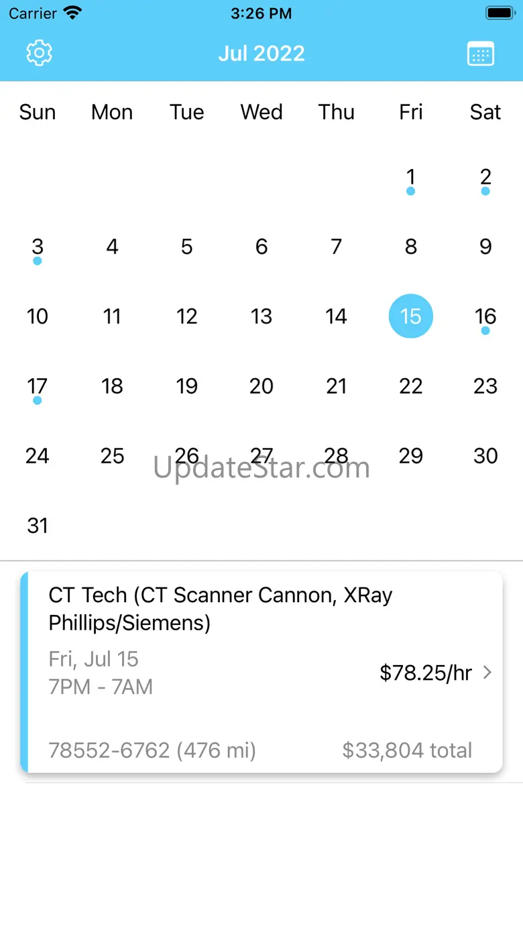This screenshot has width=523, height=930.
Task: Open the CT Tech shift card
Action: [x=261, y=672]
